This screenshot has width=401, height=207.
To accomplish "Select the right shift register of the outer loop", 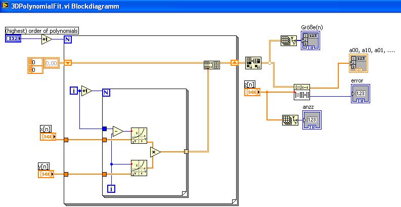I will (235, 63).
